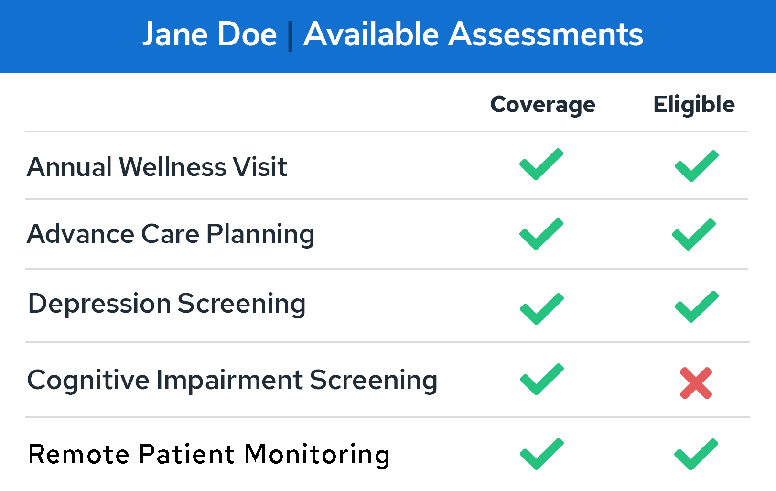Select the Eligible column header
776x491 pixels.
click(694, 105)
